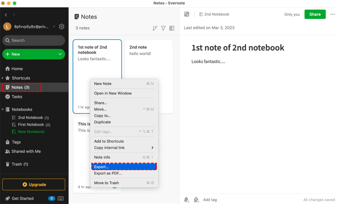
Task: Click New Notebook link in sidebar
Action: (28, 132)
